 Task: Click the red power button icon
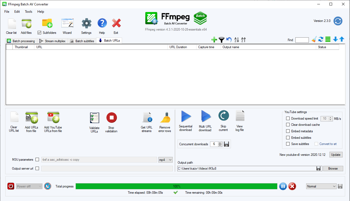tap(11, 186)
